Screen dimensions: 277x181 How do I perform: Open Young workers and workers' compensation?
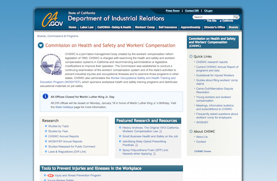pyautogui.click(x=214, y=99)
